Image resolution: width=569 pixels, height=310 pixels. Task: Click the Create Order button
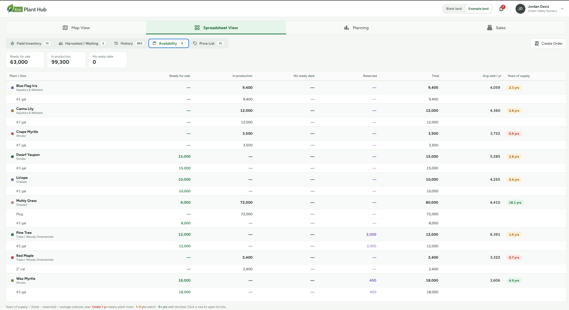click(x=548, y=43)
